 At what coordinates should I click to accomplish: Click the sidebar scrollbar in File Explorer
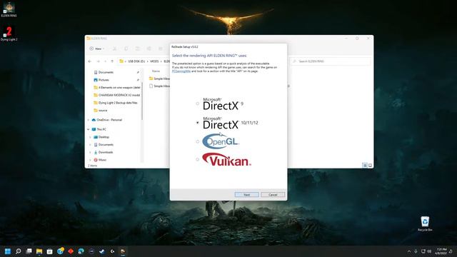pos(142,101)
